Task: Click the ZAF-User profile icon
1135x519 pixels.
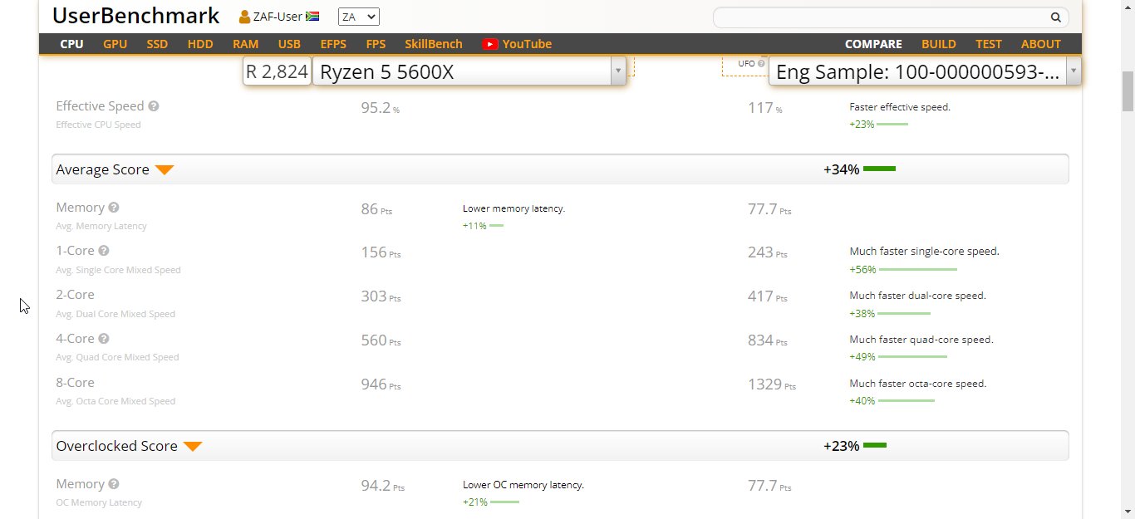Action: [245, 17]
